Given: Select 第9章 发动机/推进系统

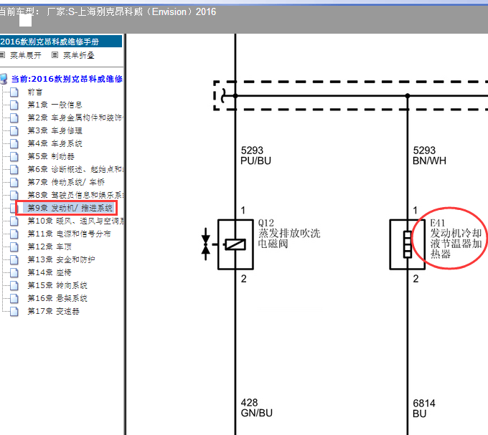Looking at the screenshot, I should coord(70,208).
